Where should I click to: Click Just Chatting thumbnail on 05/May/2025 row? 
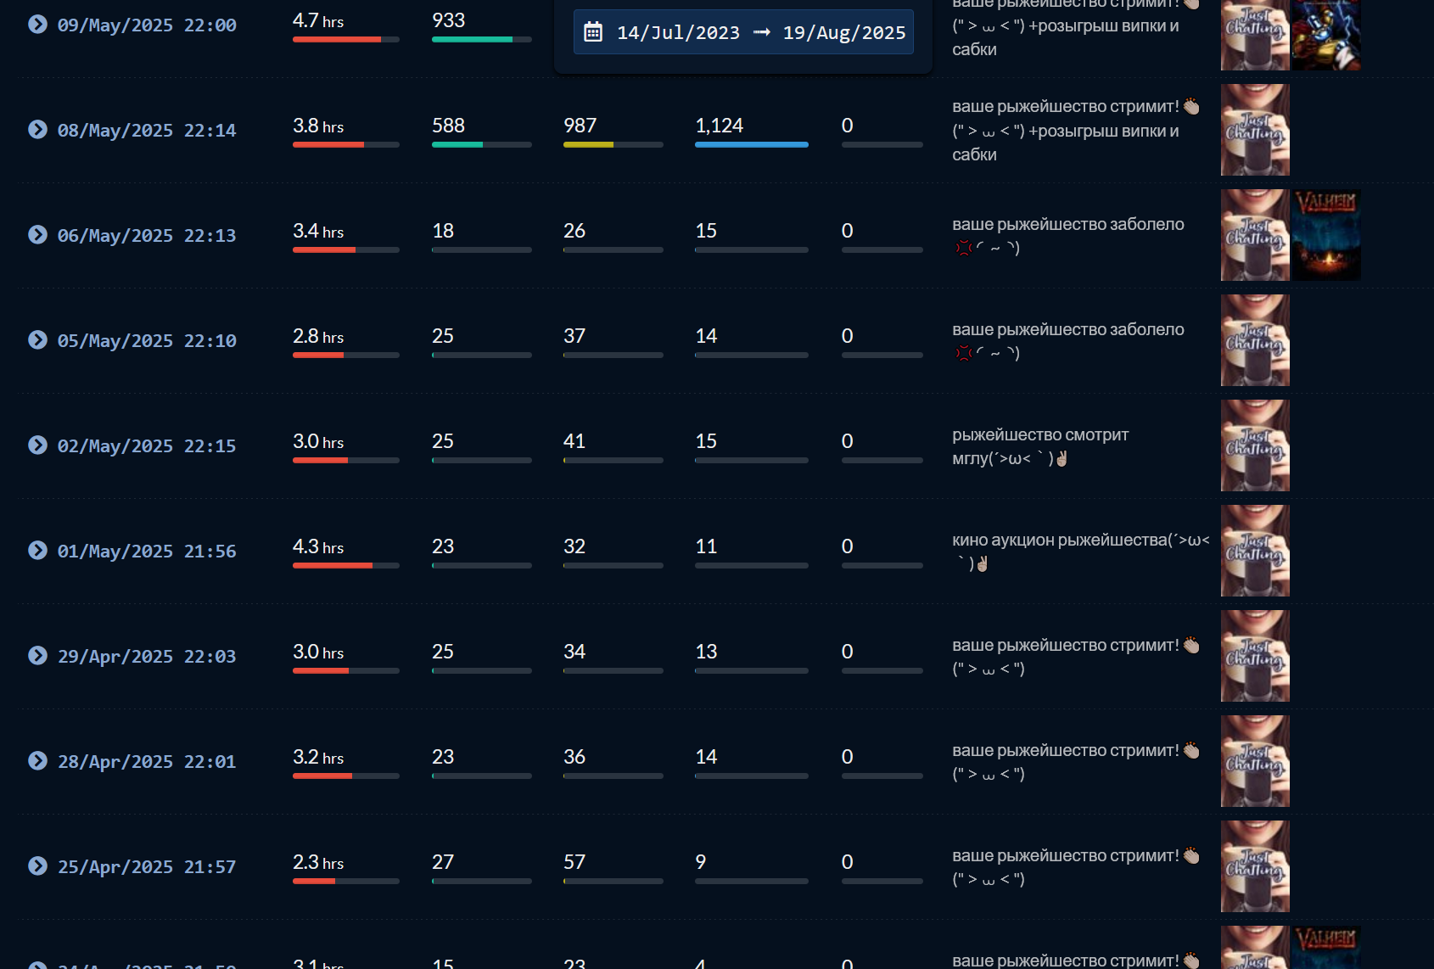[x=1255, y=340]
